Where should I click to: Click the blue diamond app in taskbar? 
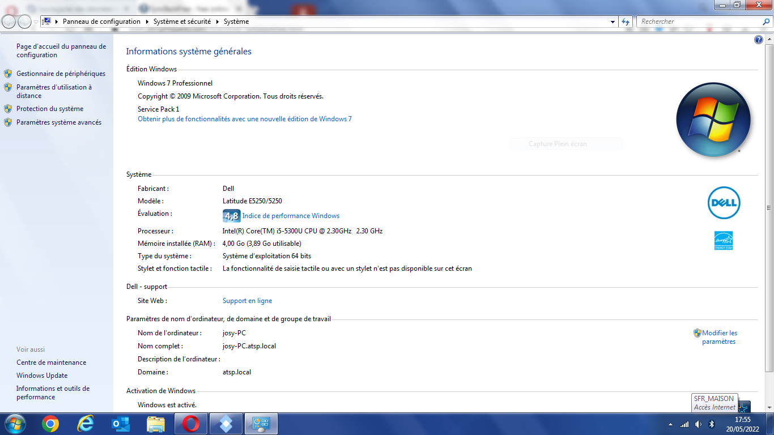pyautogui.click(x=226, y=424)
